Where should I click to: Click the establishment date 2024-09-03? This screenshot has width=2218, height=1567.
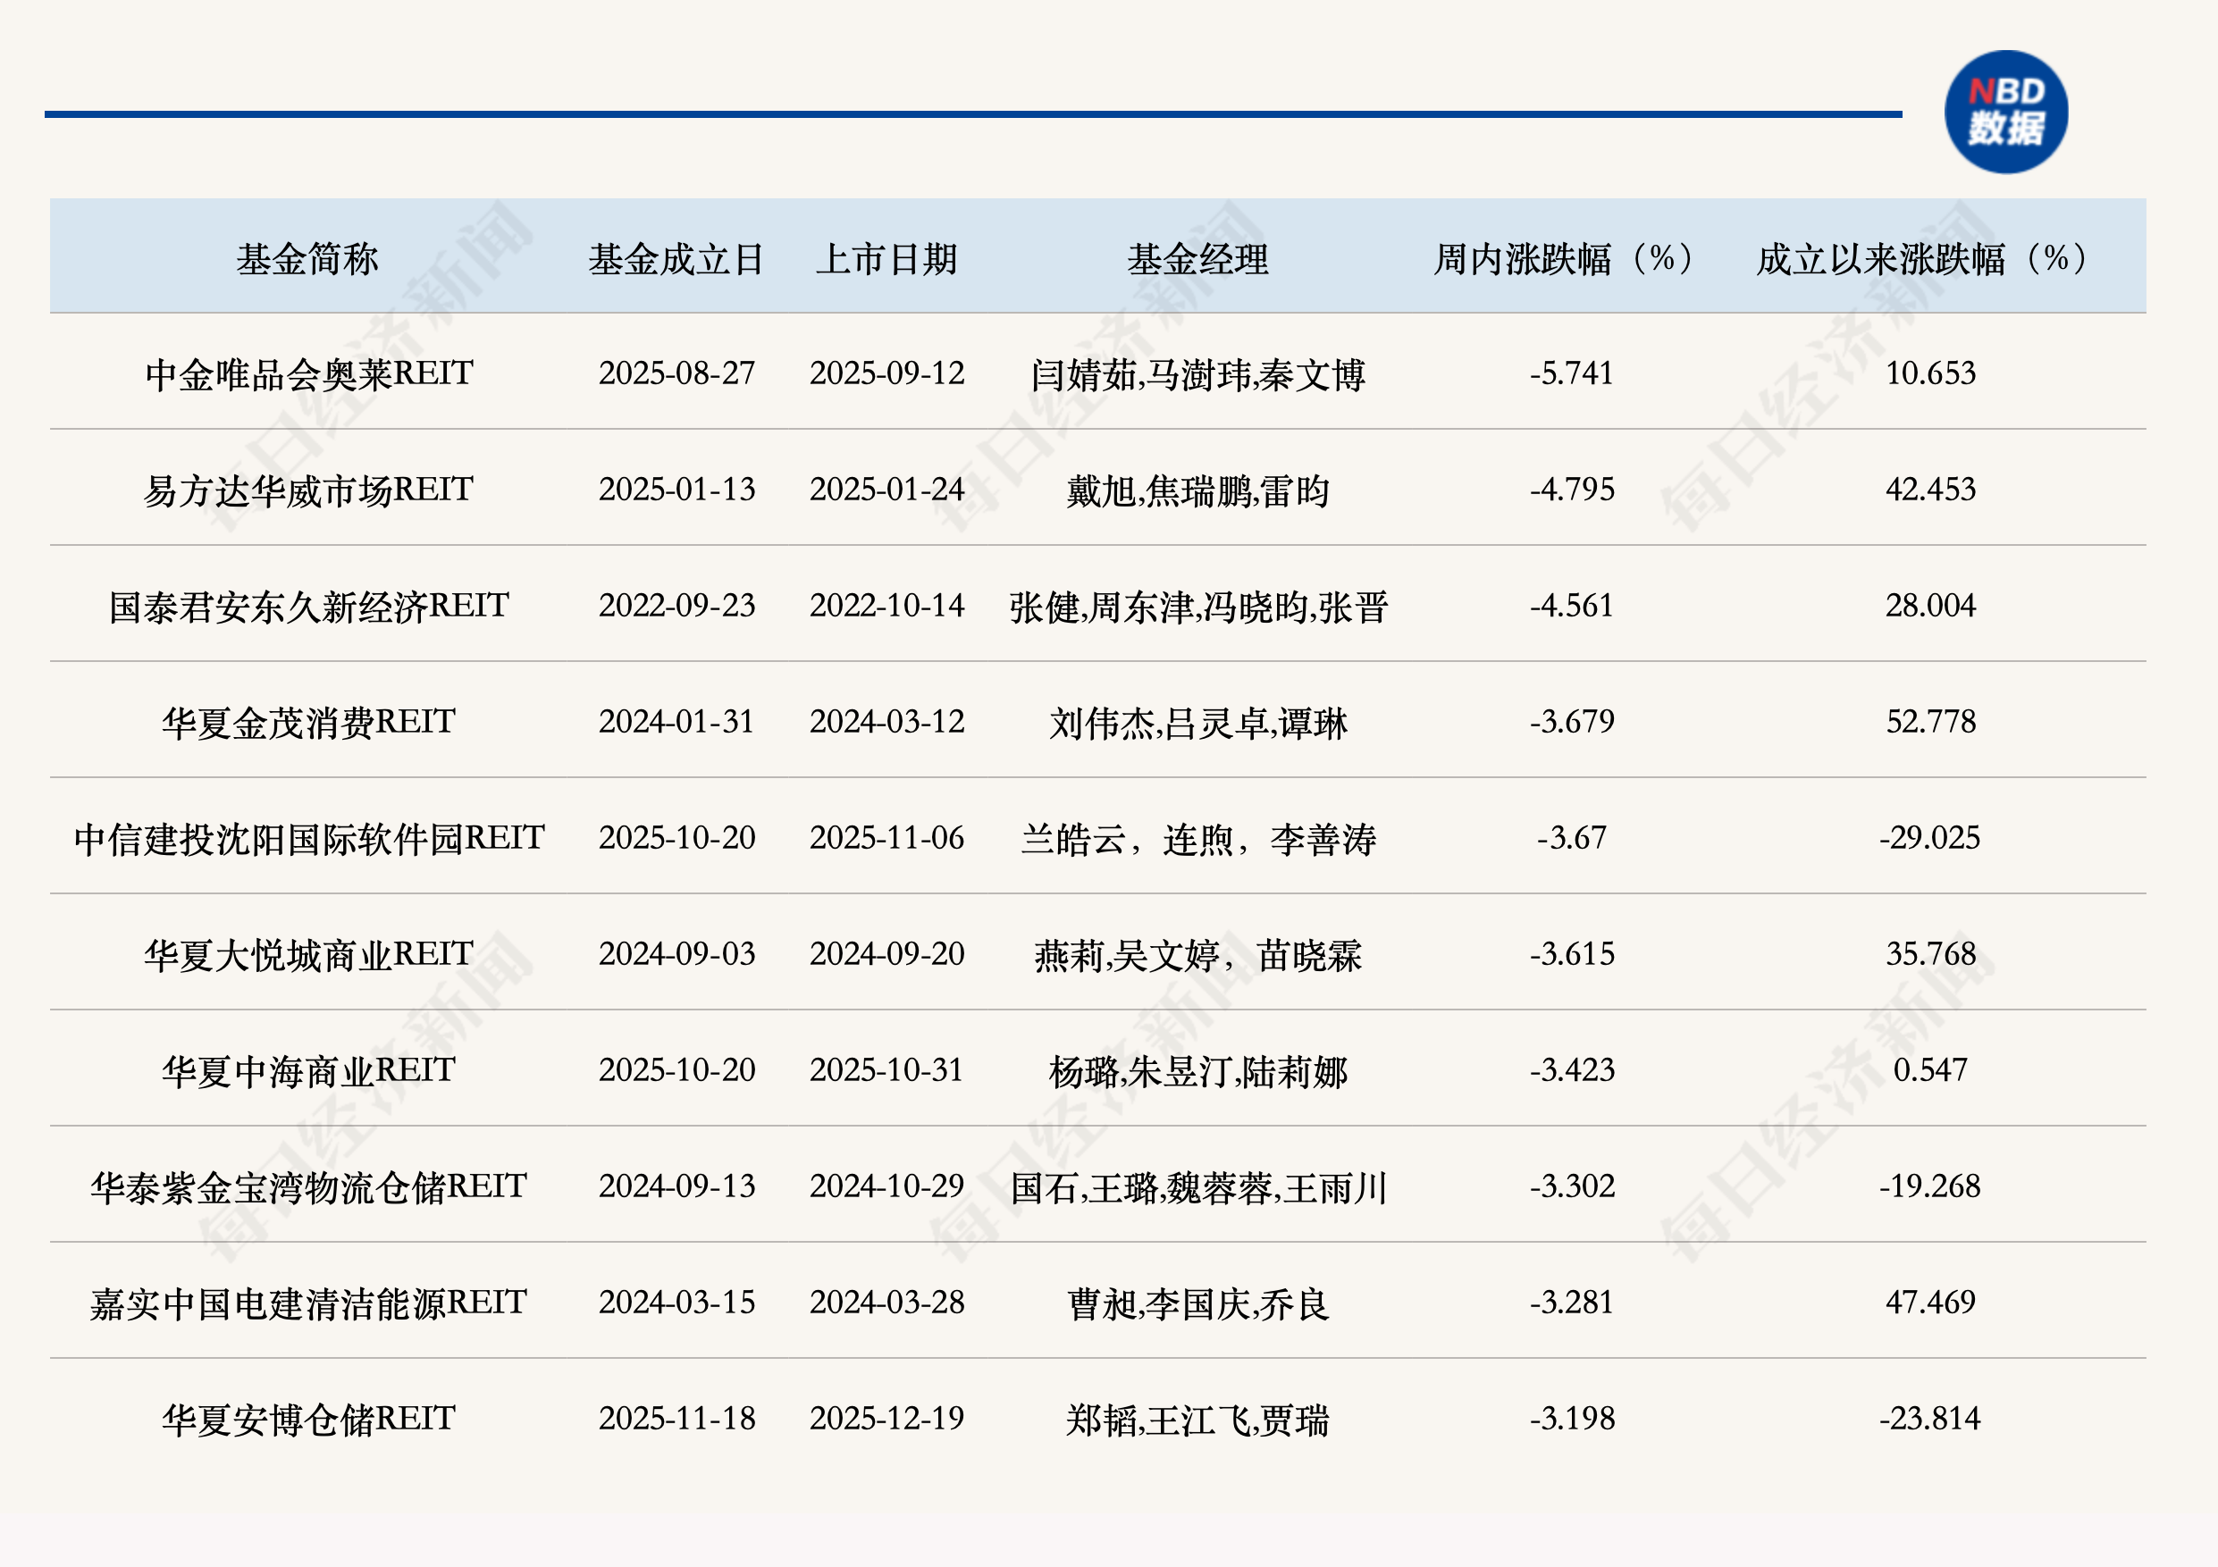[x=676, y=954]
